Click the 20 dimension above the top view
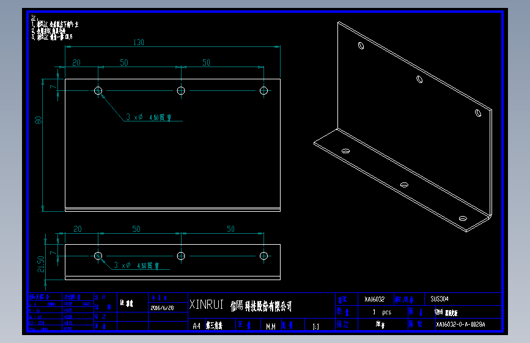The height and width of the screenshot is (343, 530). (76, 62)
